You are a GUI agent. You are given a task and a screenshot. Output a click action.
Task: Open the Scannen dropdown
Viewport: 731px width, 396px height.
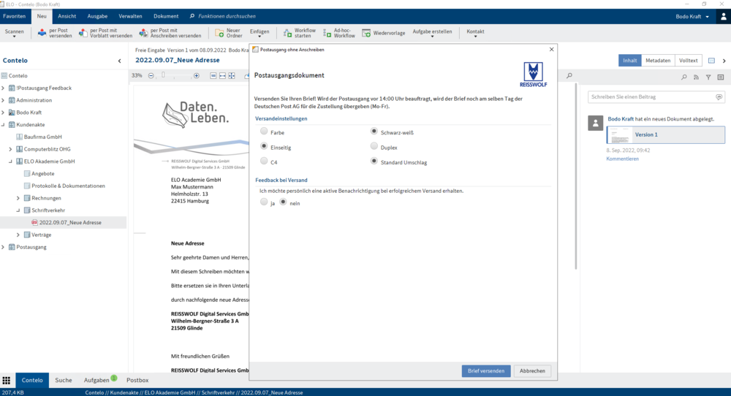pyautogui.click(x=14, y=33)
